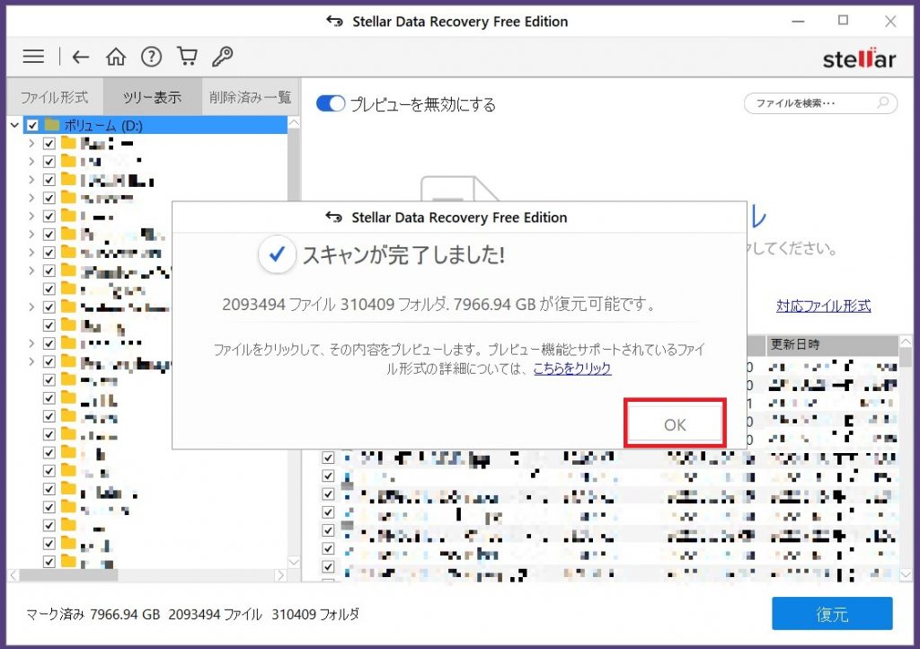Click the Home icon in toolbar
The height and width of the screenshot is (649, 920).
click(116, 57)
